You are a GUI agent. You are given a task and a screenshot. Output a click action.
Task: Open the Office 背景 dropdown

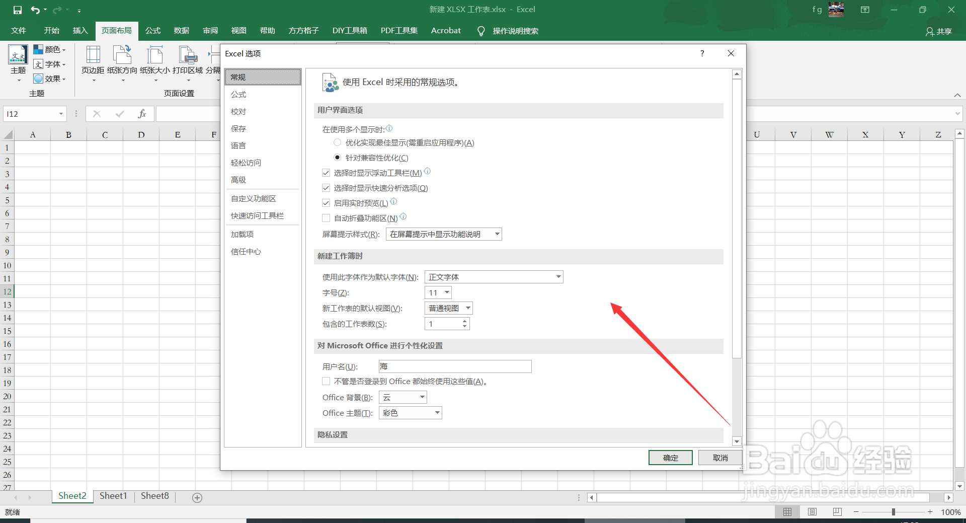[x=403, y=397]
